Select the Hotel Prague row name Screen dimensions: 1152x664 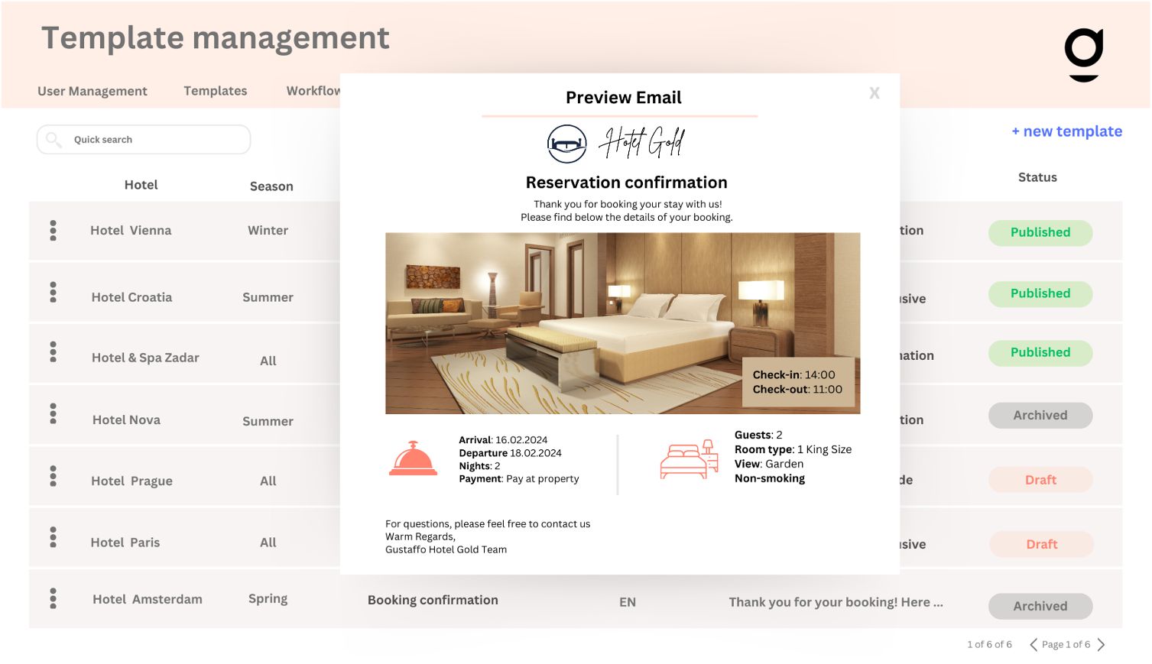tap(131, 481)
